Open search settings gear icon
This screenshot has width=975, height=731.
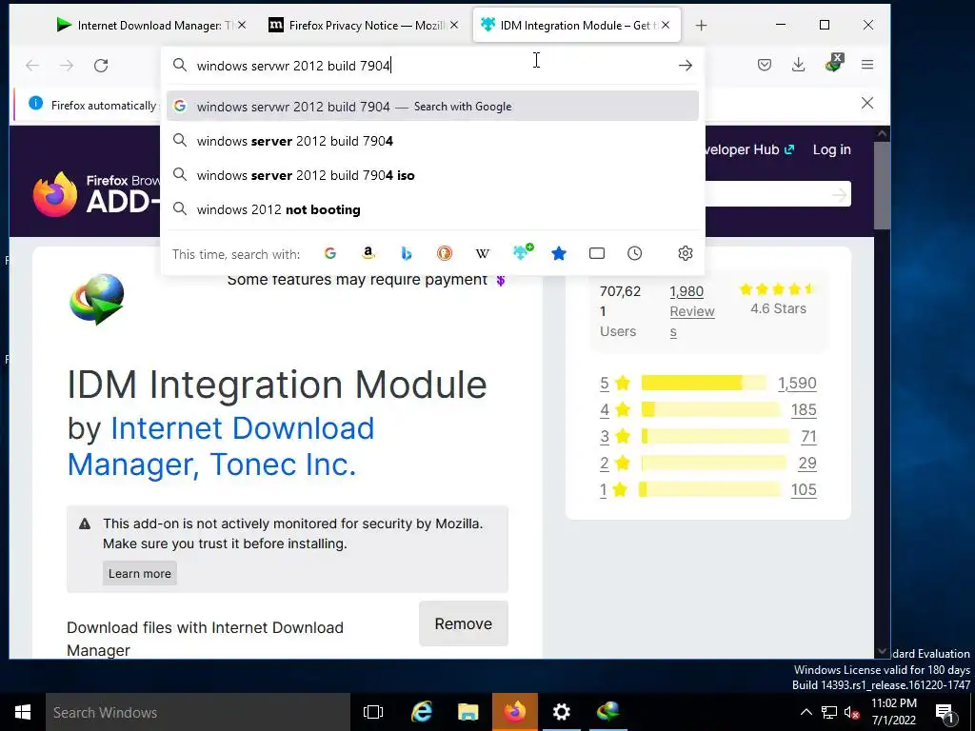click(686, 253)
